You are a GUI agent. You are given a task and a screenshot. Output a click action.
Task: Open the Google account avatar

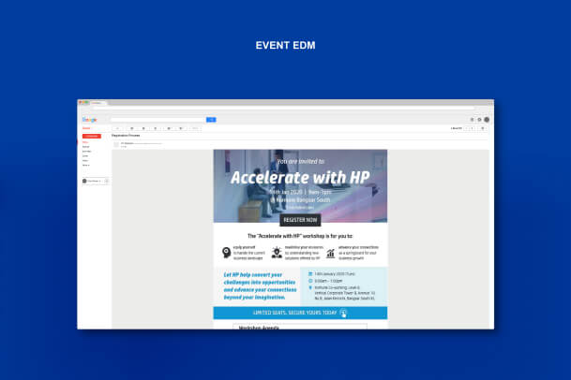coord(487,120)
